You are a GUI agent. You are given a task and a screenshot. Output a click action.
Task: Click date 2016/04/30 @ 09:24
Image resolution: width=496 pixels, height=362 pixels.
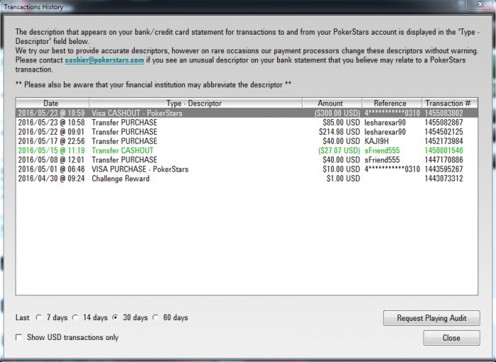click(51, 179)
